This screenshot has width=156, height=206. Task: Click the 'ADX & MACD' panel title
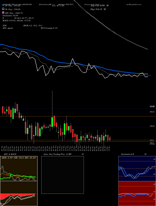pos(10,154)
